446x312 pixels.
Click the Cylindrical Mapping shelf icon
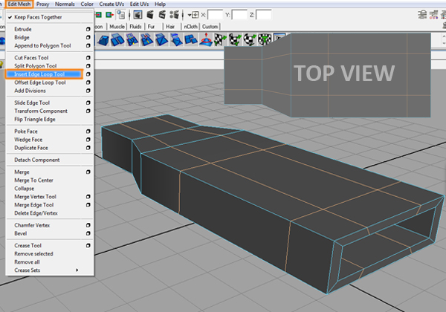(235, 40)
